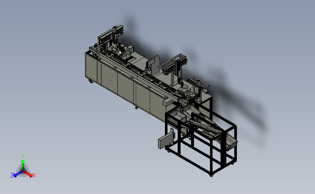Click the blue Z axis arrow of the triad
315x194 pixels.
click(18, 174)
